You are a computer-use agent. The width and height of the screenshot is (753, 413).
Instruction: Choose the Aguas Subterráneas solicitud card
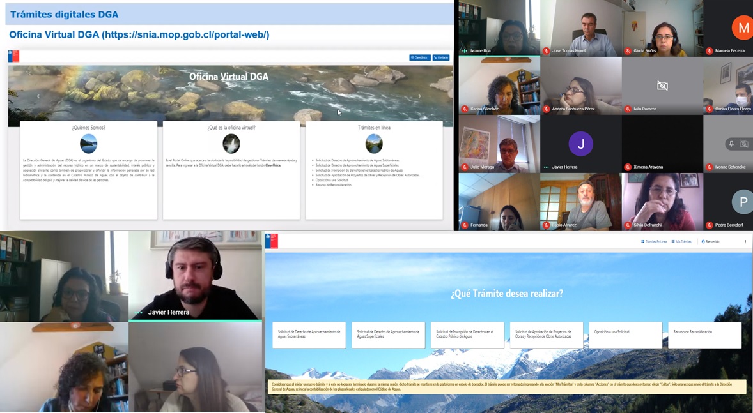point(309,335)
